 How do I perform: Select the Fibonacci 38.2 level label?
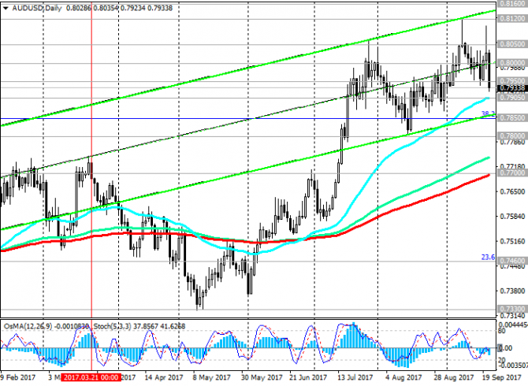[488, 113]
